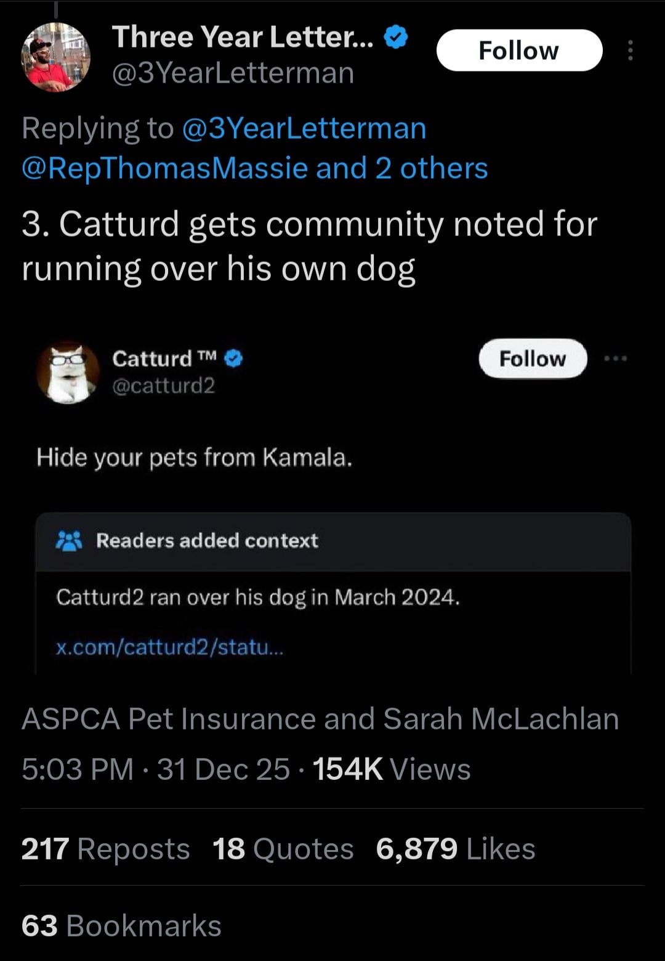Image resolution: width=665 pixels, height=961 pixels.
Task: Tap the community notes people icon
Action: [x=68, y=541]
